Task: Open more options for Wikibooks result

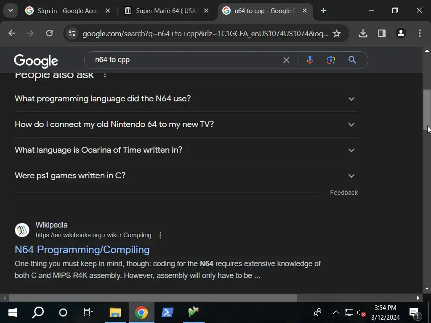Action: pos(160,235)
